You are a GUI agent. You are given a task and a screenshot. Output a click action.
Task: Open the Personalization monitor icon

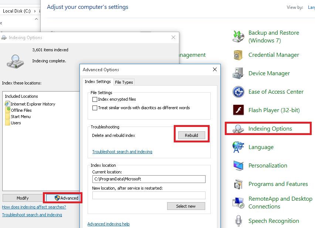[238, 166]
